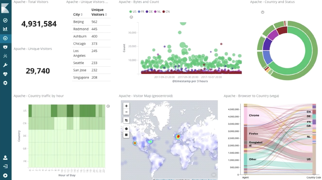Click the Apache - Country traffic by hour title
Image resolution: width=322 pixels, height=180 pixels.
pyautogui.click(x=39, y=96)
